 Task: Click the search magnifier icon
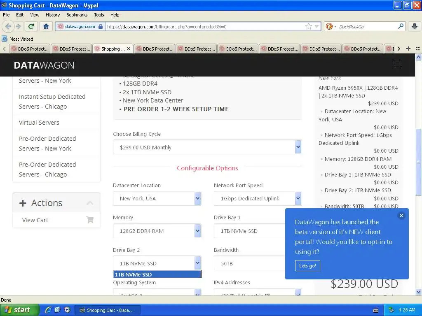pos(401,26)
